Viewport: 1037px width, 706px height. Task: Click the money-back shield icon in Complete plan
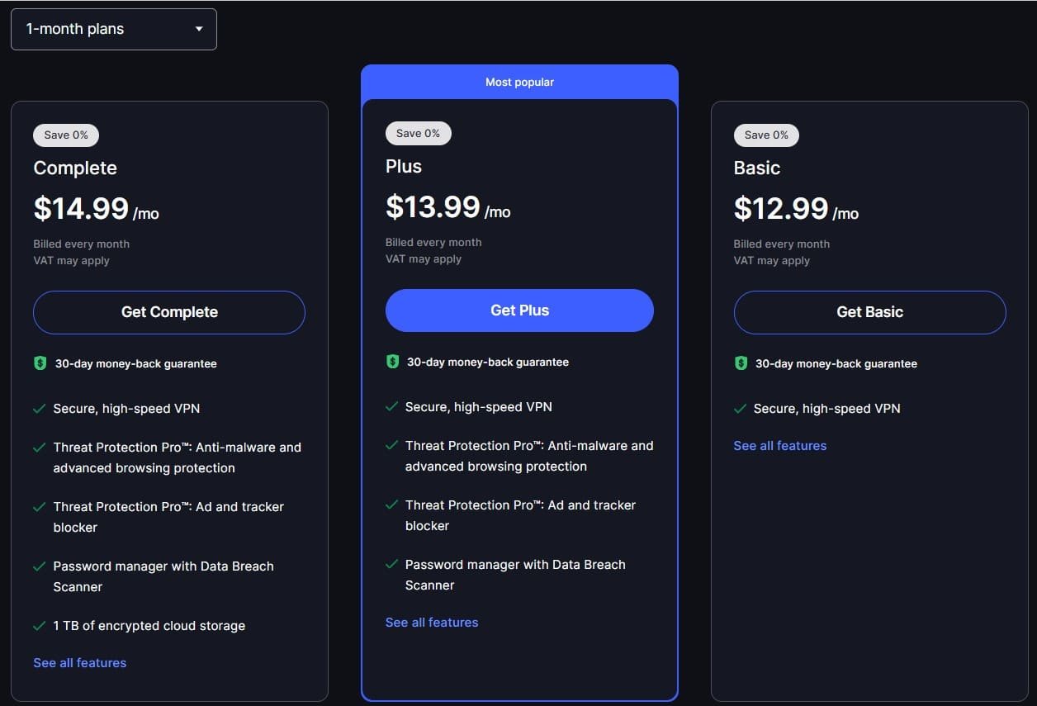[x=40, y=363]
